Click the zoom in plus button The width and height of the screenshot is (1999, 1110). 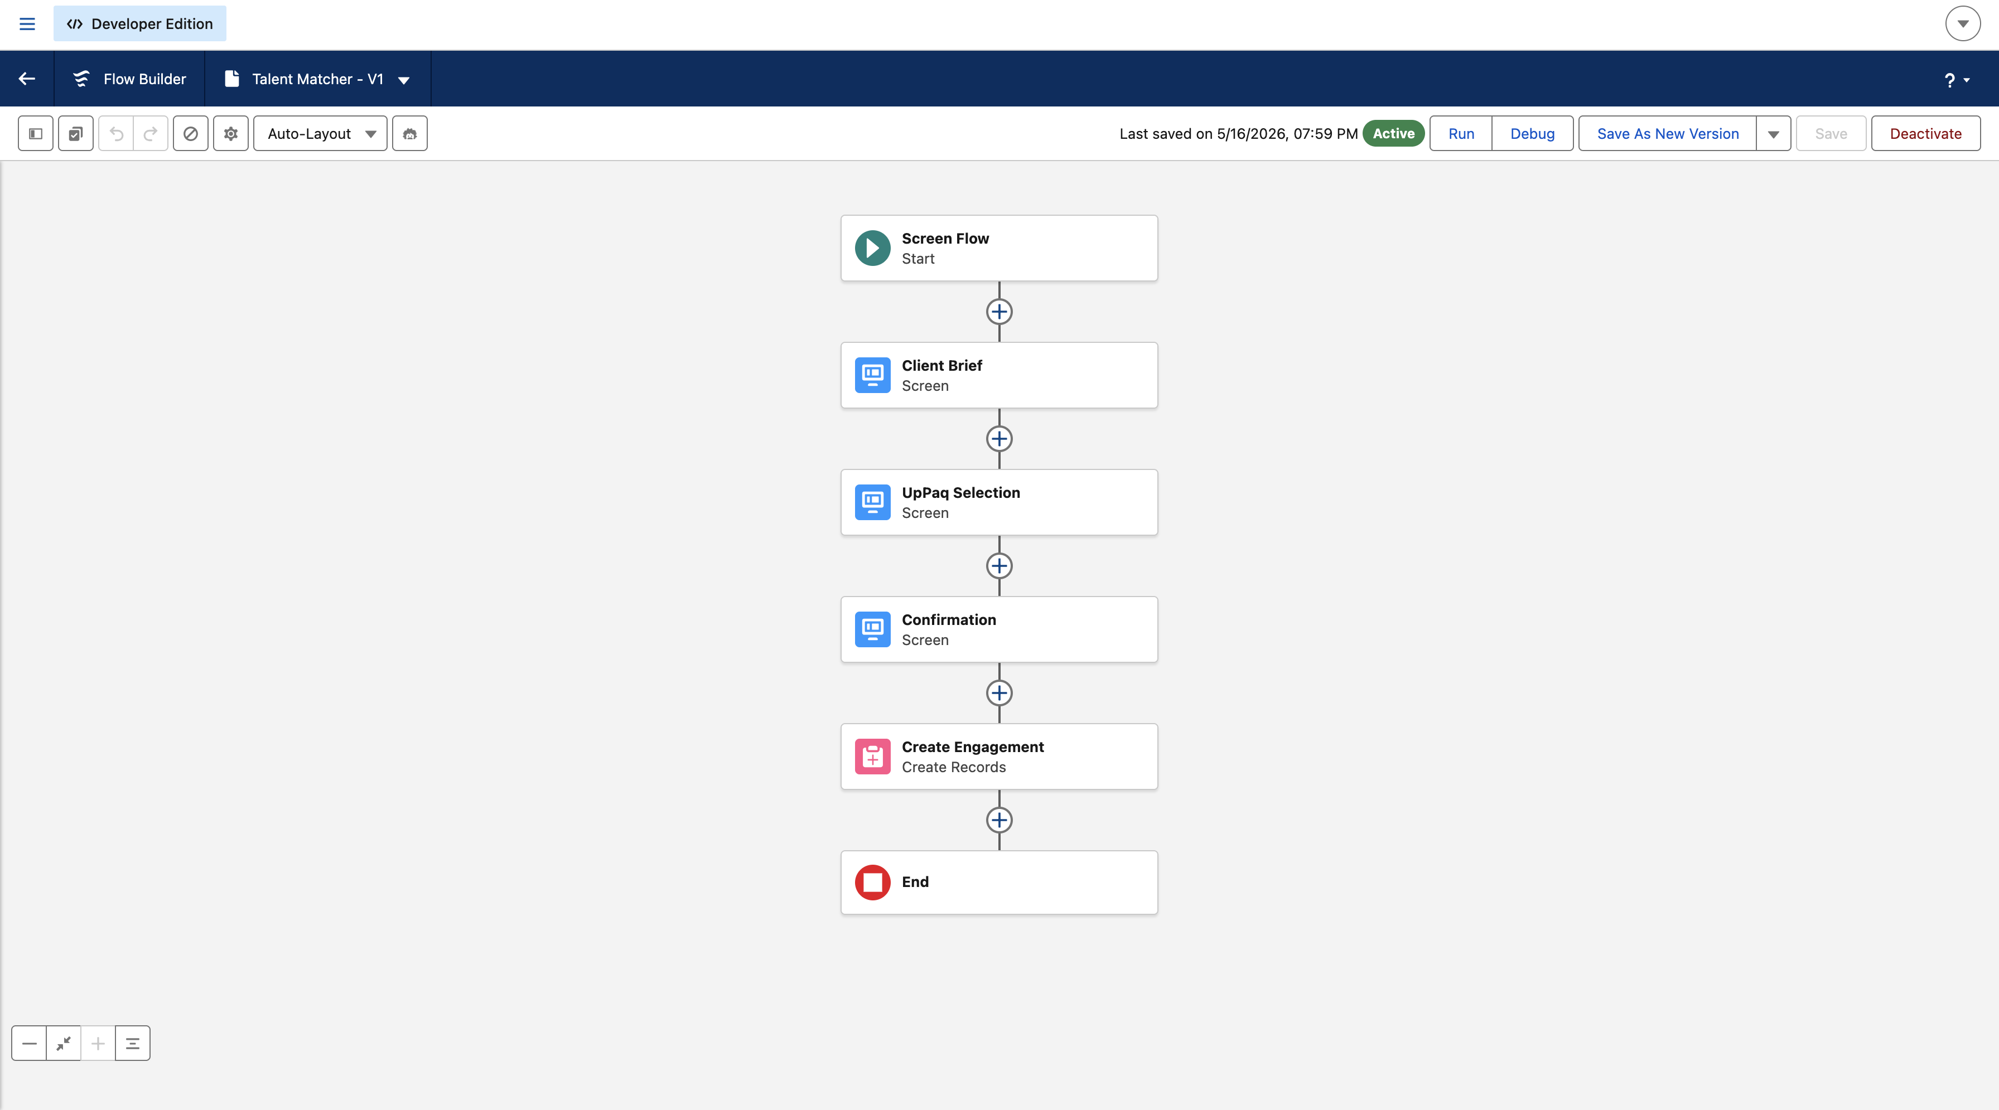[98, 1043]
